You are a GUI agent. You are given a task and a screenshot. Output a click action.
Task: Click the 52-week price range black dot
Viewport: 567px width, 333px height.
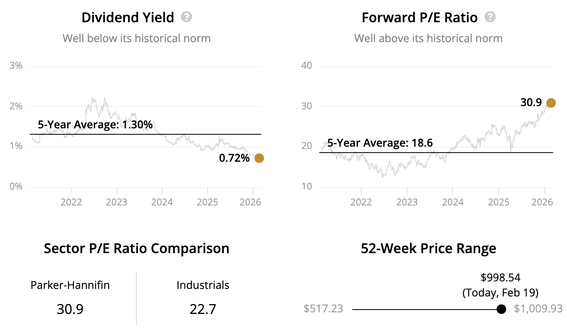pos(501,309)
